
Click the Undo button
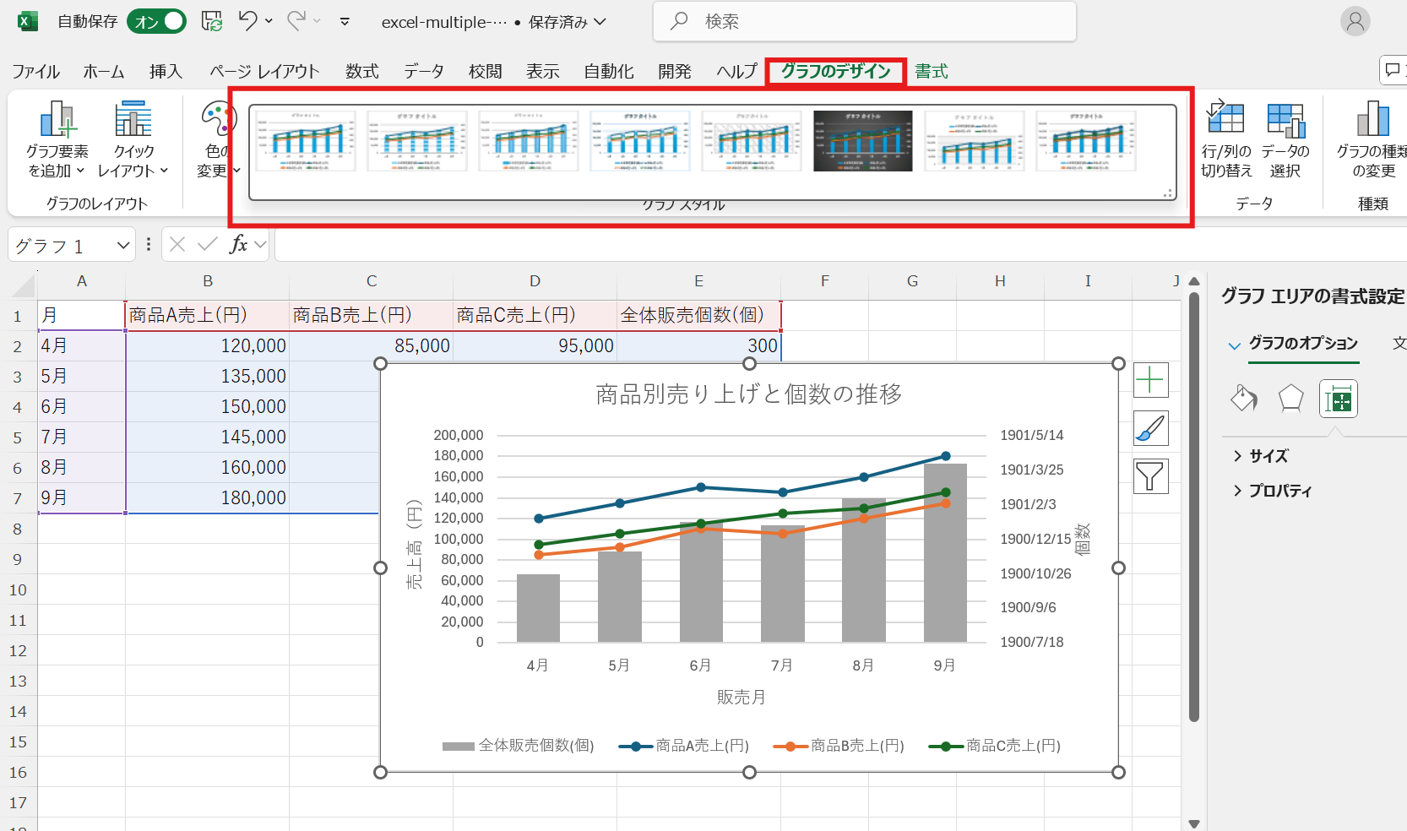point(247,21)
